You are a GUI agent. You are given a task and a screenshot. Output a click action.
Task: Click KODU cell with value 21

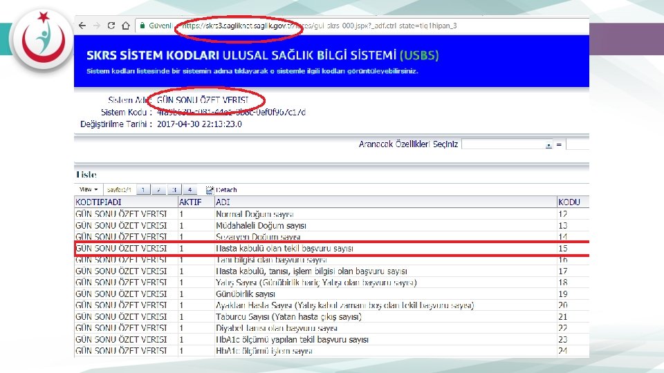tap(573, 317)
